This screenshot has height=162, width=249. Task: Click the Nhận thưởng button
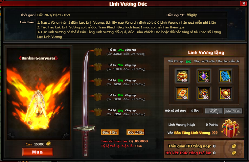pyautogui.click(x=214, y=111)
